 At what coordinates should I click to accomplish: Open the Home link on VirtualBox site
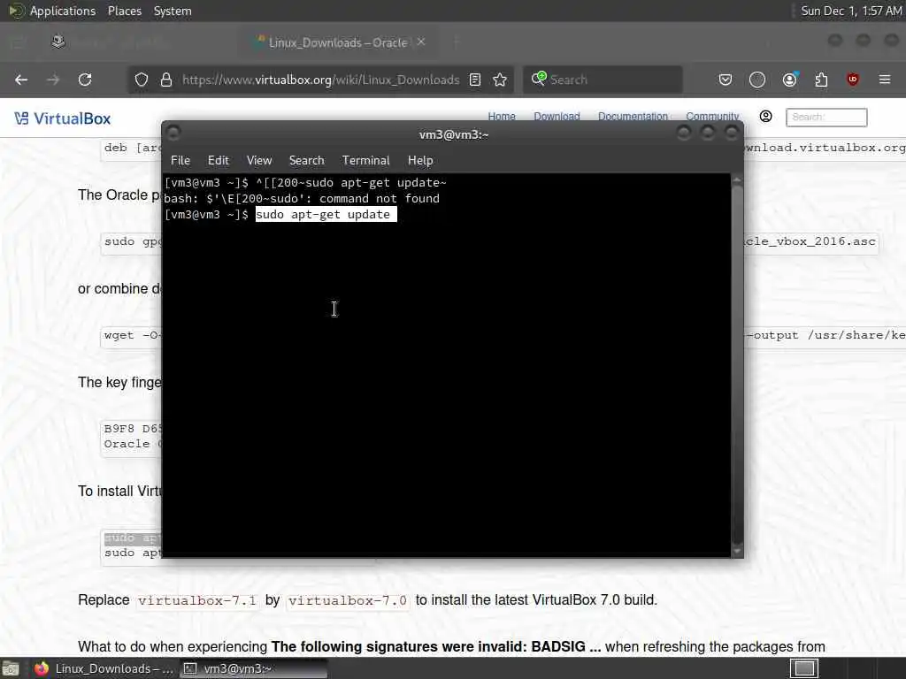(501, 116)
